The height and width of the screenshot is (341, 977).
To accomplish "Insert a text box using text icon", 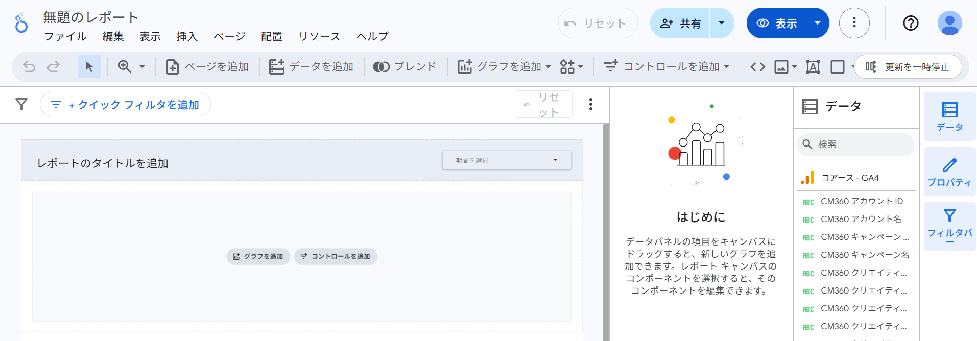I will coord(813,67).
